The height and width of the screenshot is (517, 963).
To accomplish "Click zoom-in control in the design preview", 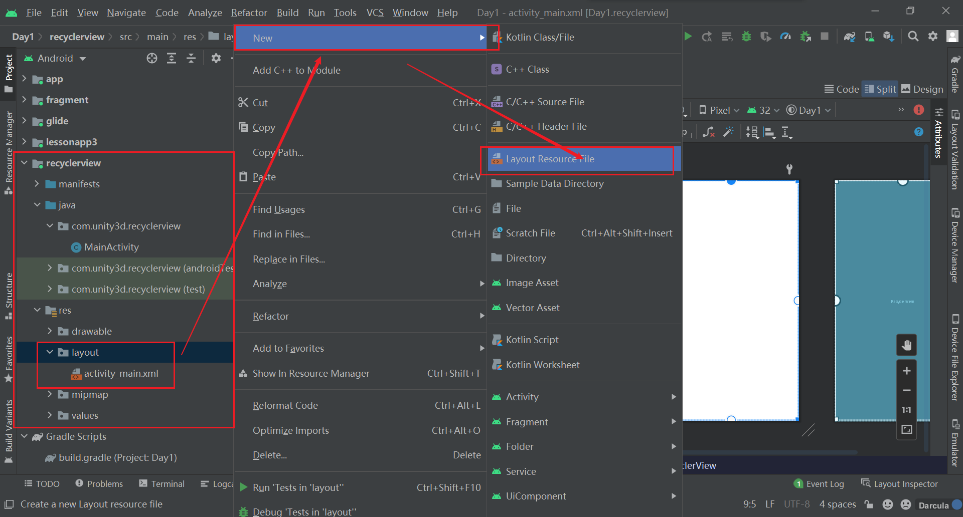I will point(906,371).
